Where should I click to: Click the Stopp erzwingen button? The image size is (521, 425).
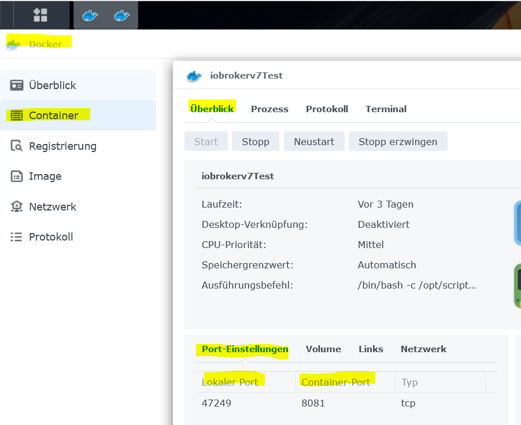click(398, 142)
